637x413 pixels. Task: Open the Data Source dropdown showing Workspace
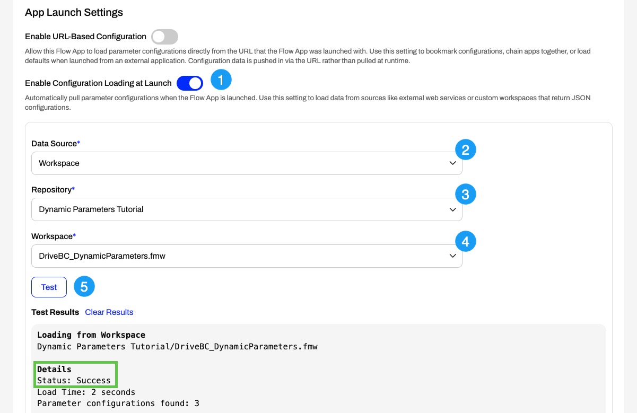(247, 163)
